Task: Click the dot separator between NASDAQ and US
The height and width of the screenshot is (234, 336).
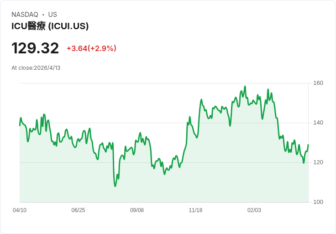Action: click(43, 15)
